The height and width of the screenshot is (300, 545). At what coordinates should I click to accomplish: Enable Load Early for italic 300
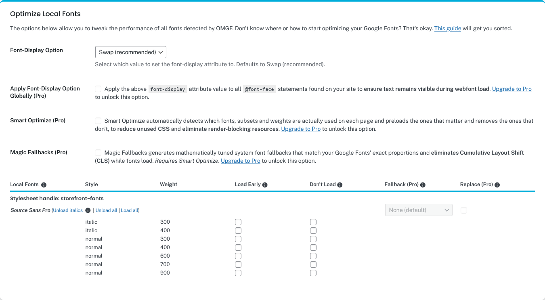(x=238, y=222)
